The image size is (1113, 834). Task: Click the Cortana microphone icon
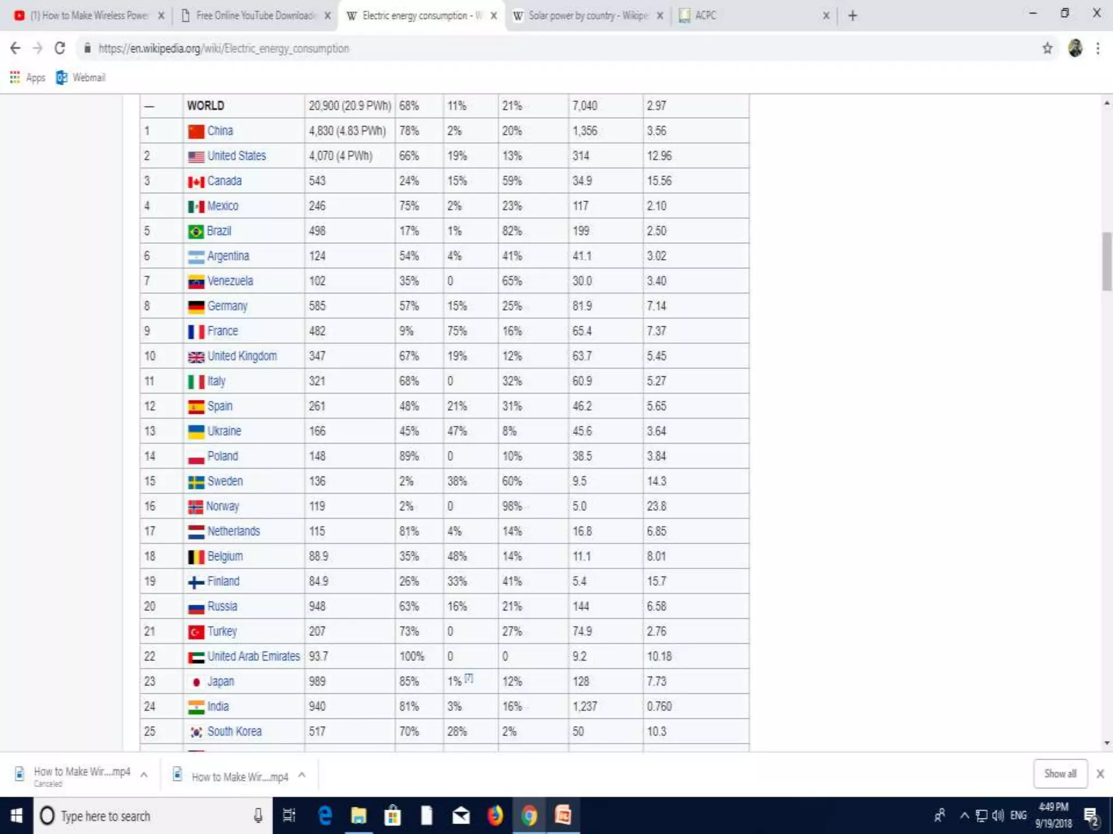tap(258, 816)
